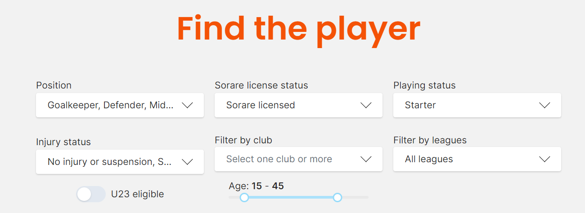This screenshot has height=213, width=585.
Task: Click the "Position" field label
Action: [54, 85]
